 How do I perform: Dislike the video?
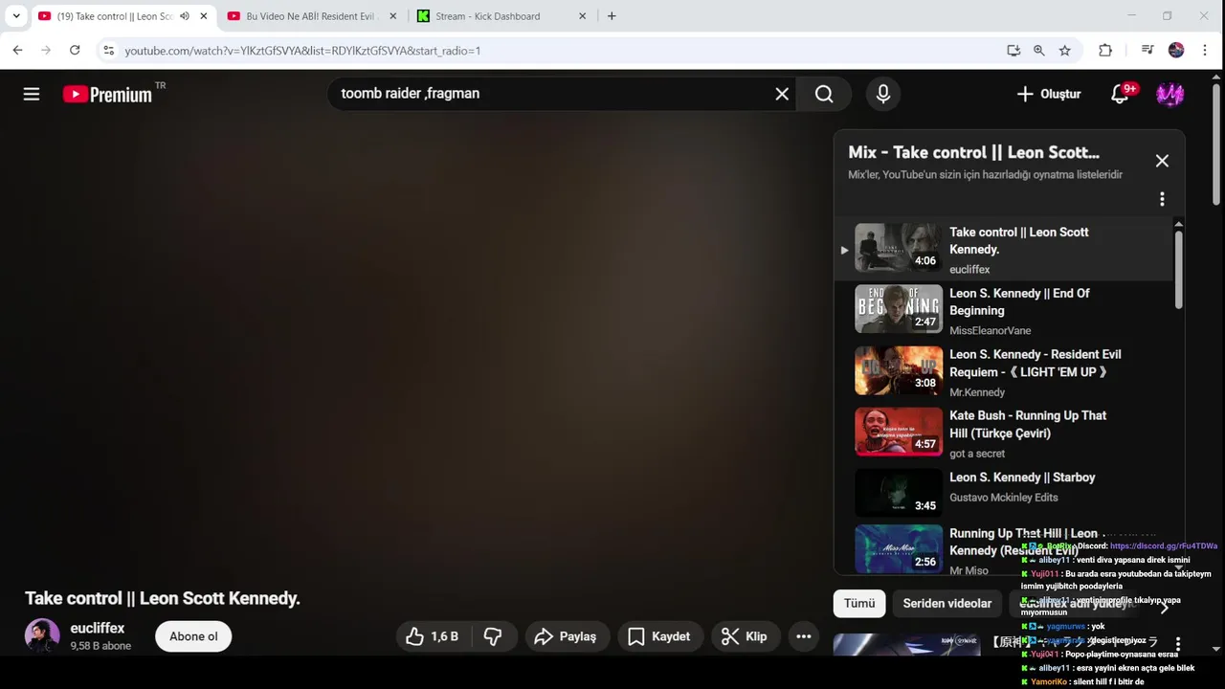[493, 636]
